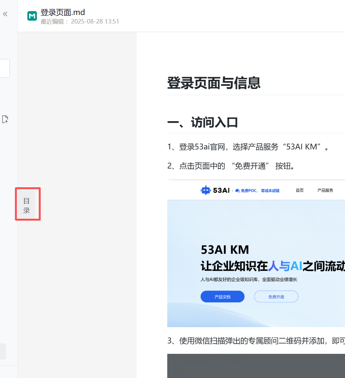Click the 53AI KM hero title
The width and height of the screenshot is (345, 378).
pos(225,250)
